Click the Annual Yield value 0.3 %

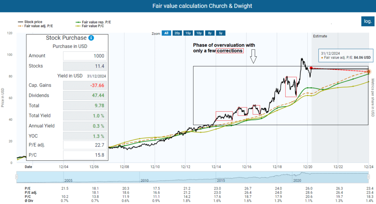(x=85, y=126)
